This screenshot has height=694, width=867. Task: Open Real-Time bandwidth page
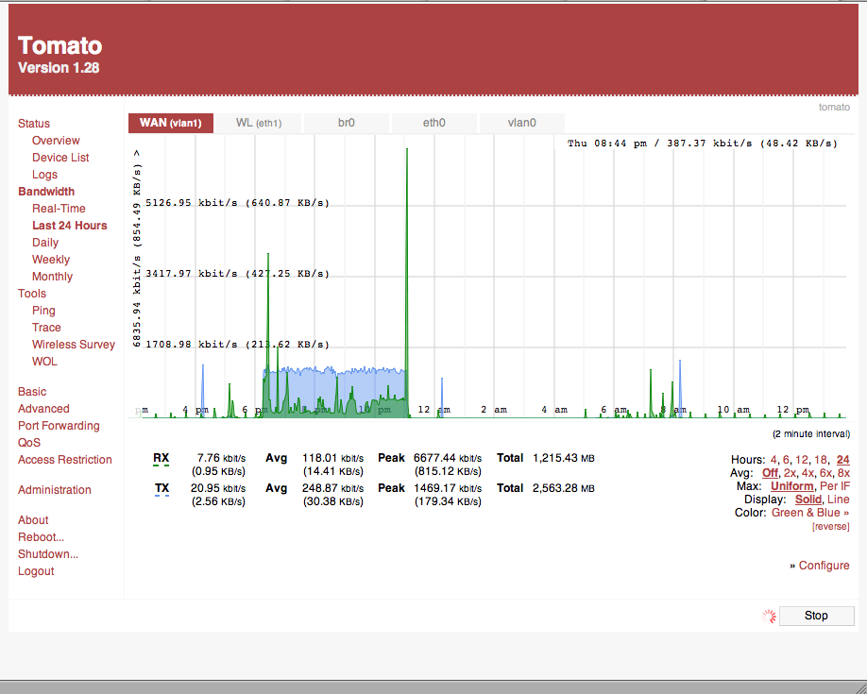(x=59, y=209)
